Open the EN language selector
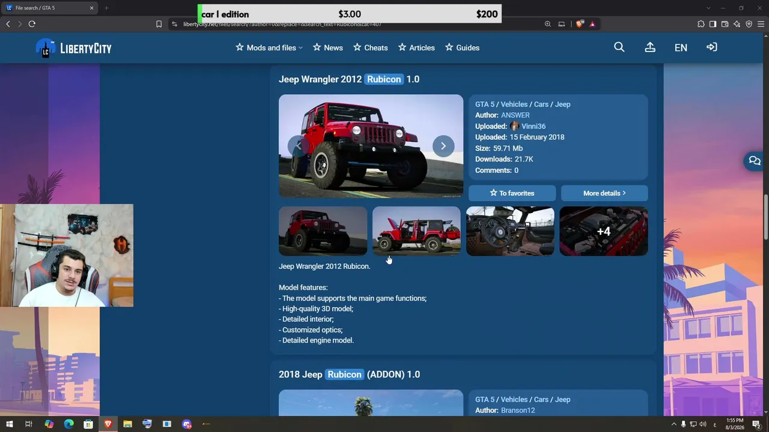The height and width of the screenshot is (432, 769). [681, 47]
